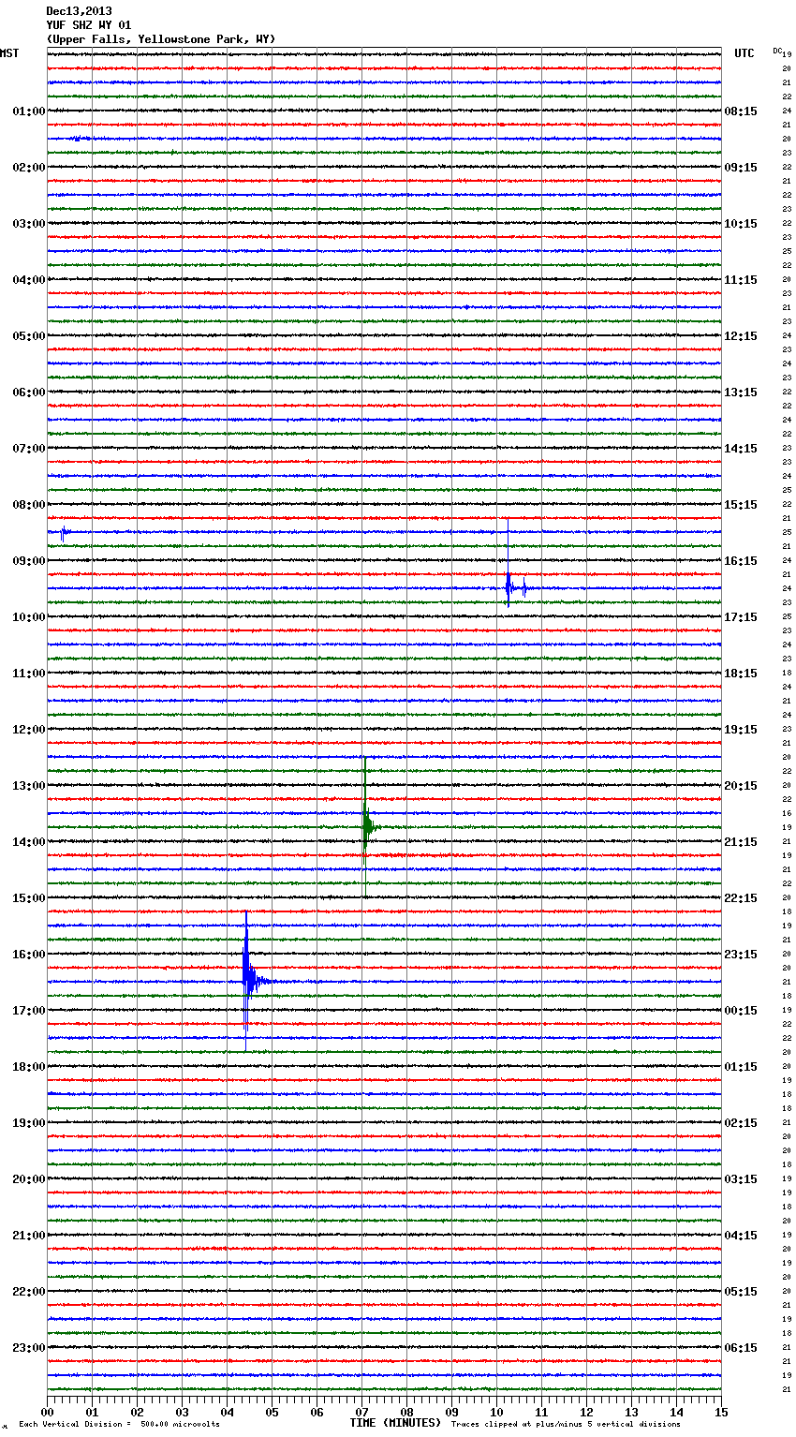Screen dimensions: 796x1437
Task: Click minute 04 on the time axis
Action: click(227, 1412)
